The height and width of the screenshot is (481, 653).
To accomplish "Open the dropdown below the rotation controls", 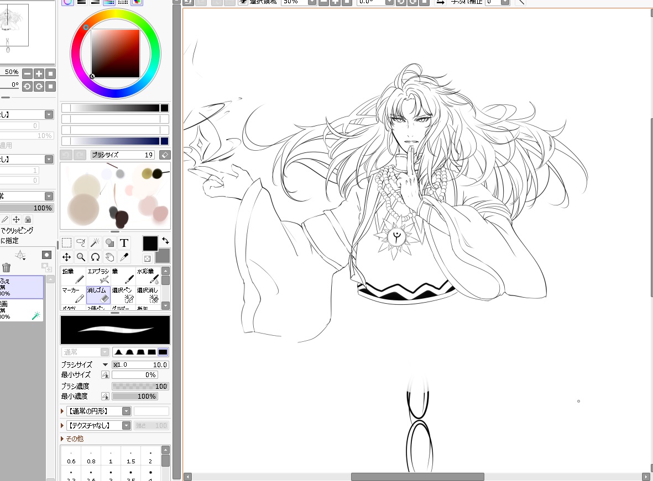I will [49, 114].
